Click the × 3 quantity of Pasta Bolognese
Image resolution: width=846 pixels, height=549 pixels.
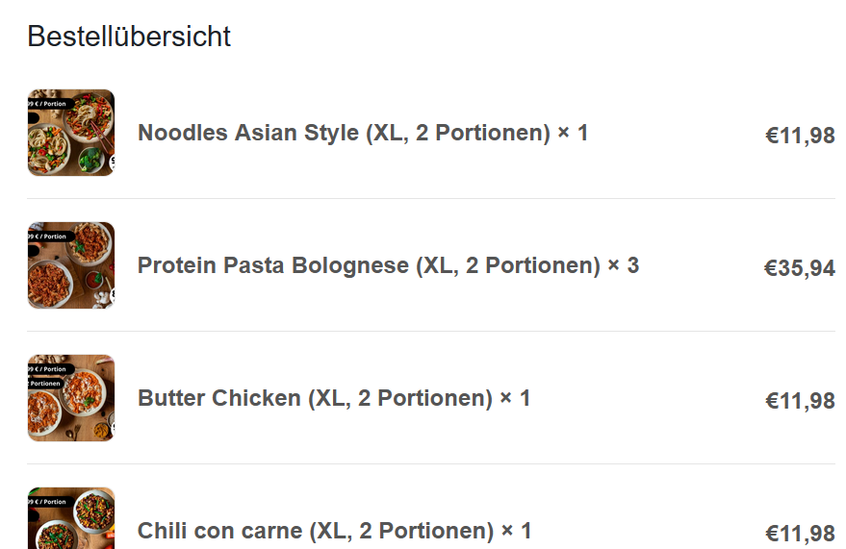click(x=624, y=265)
